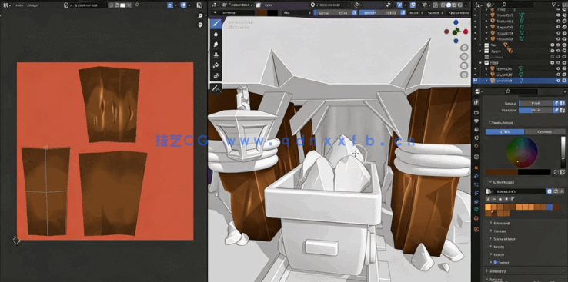Click the viewport zoom navigation button
The image size is (568, 282).
click(464, 48)
